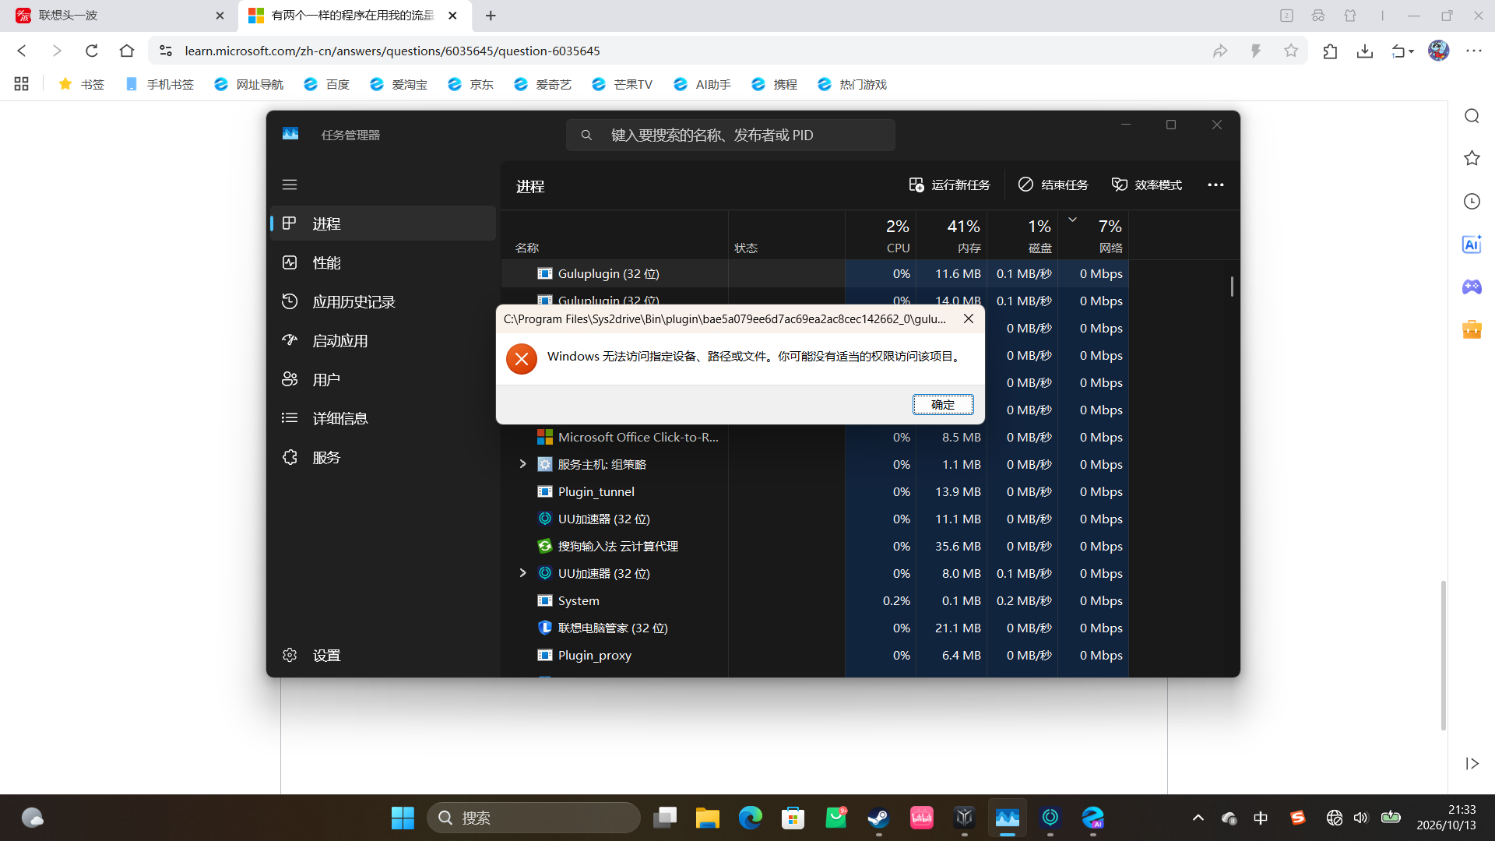The width and height of the screenshot is (1495, 841).
Task: Open the 服务 section
Action: 382,457
